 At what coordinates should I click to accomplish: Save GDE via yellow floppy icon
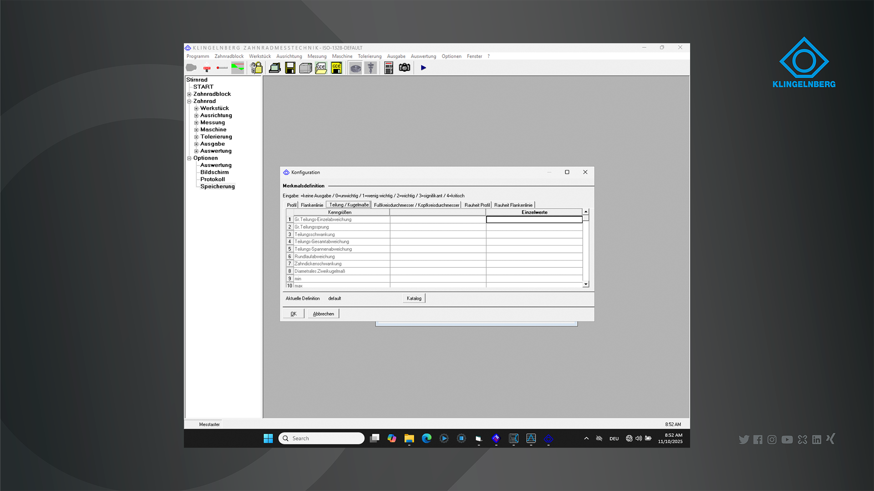pyautogui.click(x=336, y=68)
